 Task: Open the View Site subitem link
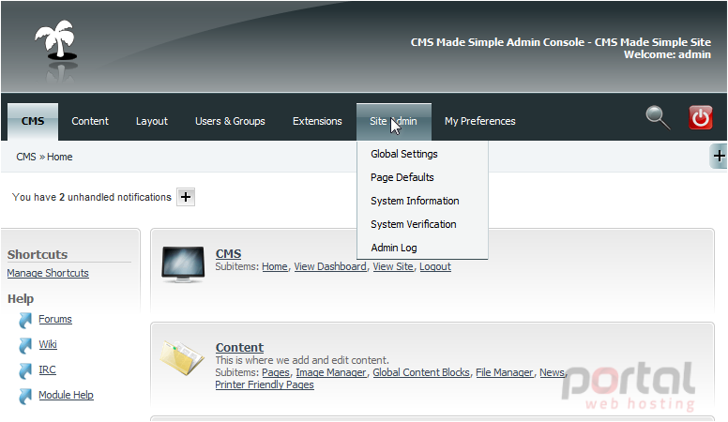coord(393,266)
